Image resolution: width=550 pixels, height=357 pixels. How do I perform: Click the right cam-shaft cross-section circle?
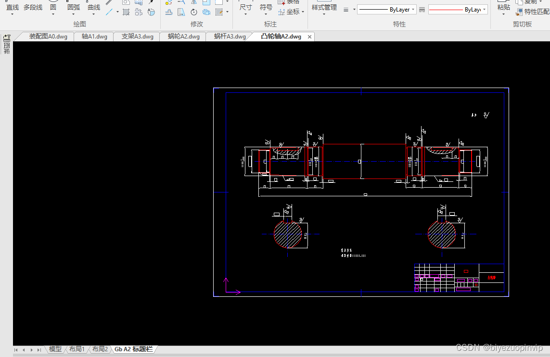coord(442,234)
